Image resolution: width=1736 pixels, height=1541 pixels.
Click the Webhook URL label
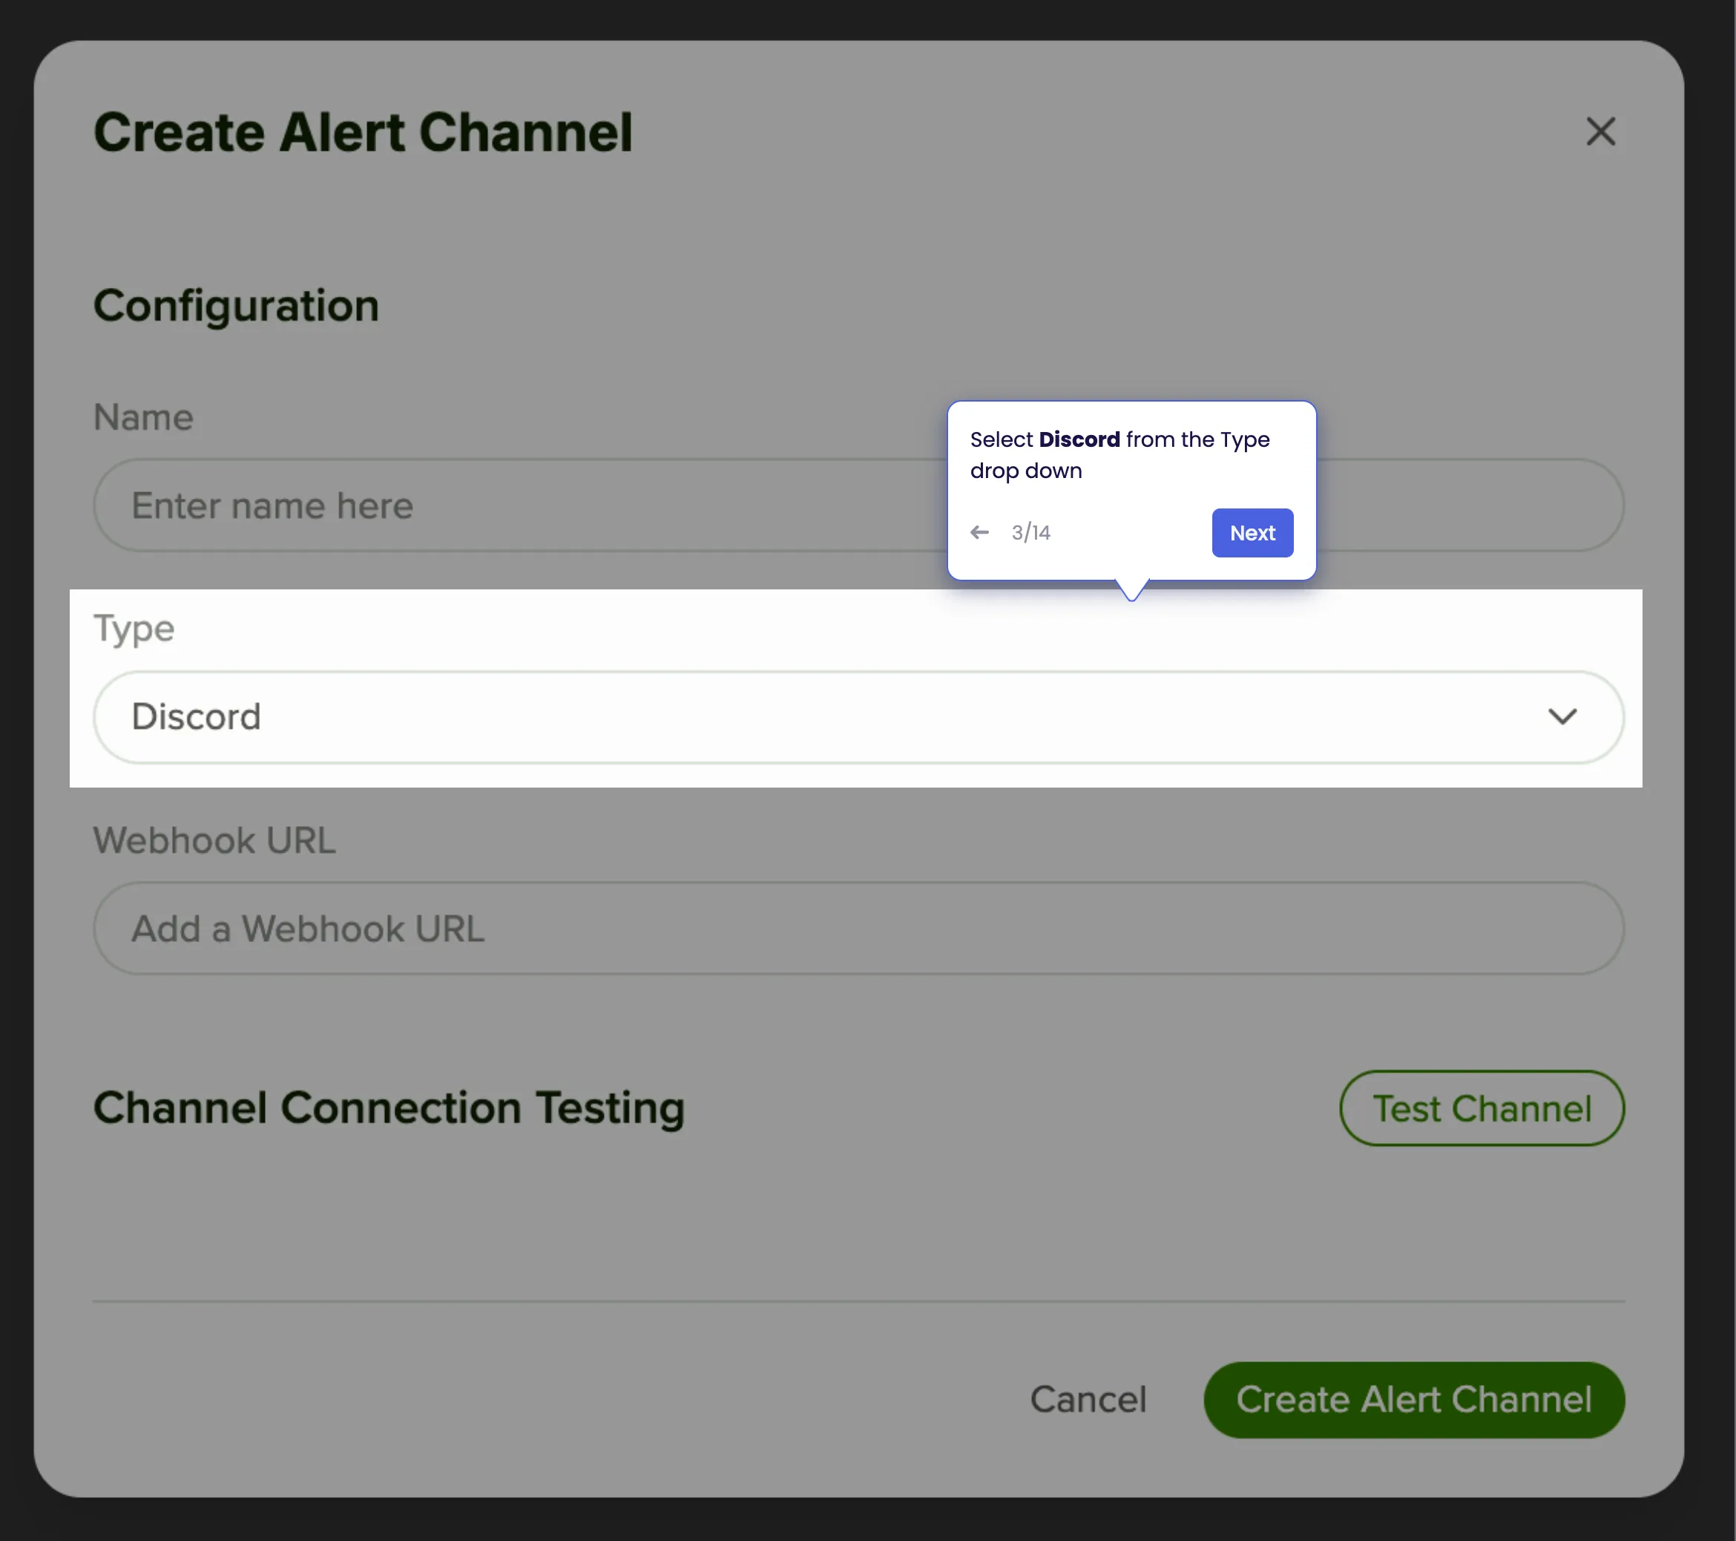pos(215,840)
